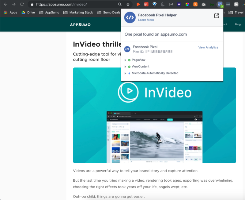Click the Learn More link
Image resolution: width=245 pixels, height=200 pixels.
[x=146, y=20]
